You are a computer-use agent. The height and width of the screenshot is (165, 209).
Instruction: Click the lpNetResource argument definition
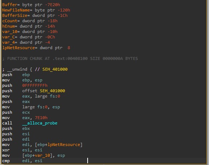click(x=36, y=48)
